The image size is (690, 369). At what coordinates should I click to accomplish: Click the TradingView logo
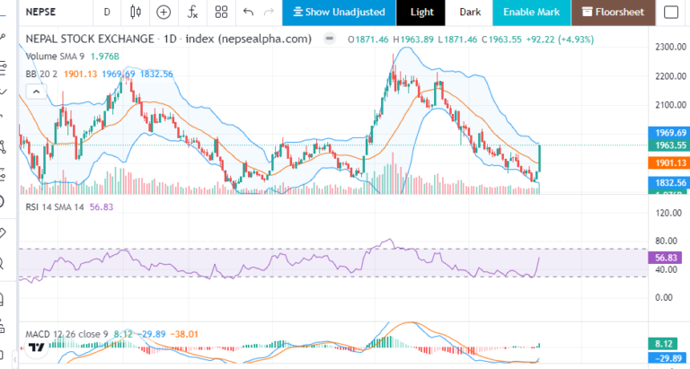tap(36, 347)
